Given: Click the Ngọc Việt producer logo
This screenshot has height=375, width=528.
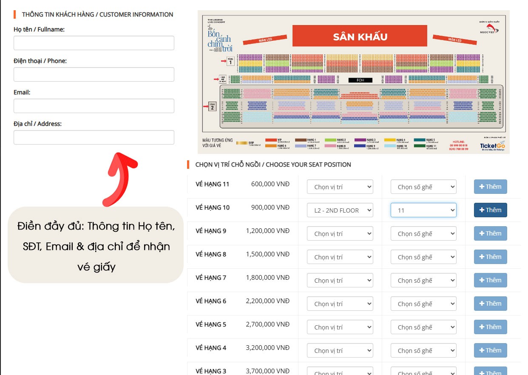Looking at the screenshot, I should 491,28.
